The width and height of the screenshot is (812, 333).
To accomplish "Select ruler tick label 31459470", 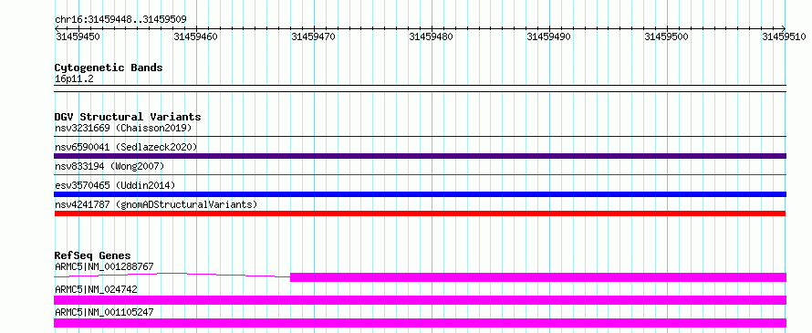I will [313, 36].
